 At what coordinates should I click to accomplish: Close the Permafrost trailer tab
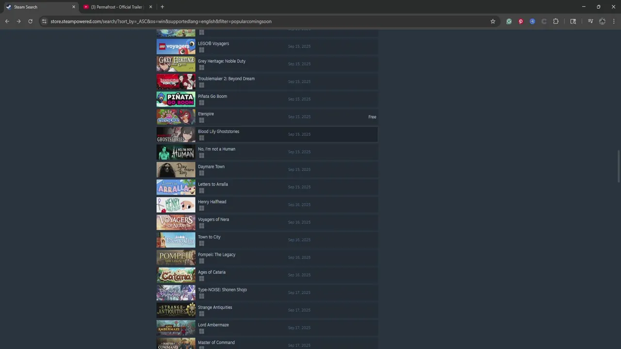point(151,7)
